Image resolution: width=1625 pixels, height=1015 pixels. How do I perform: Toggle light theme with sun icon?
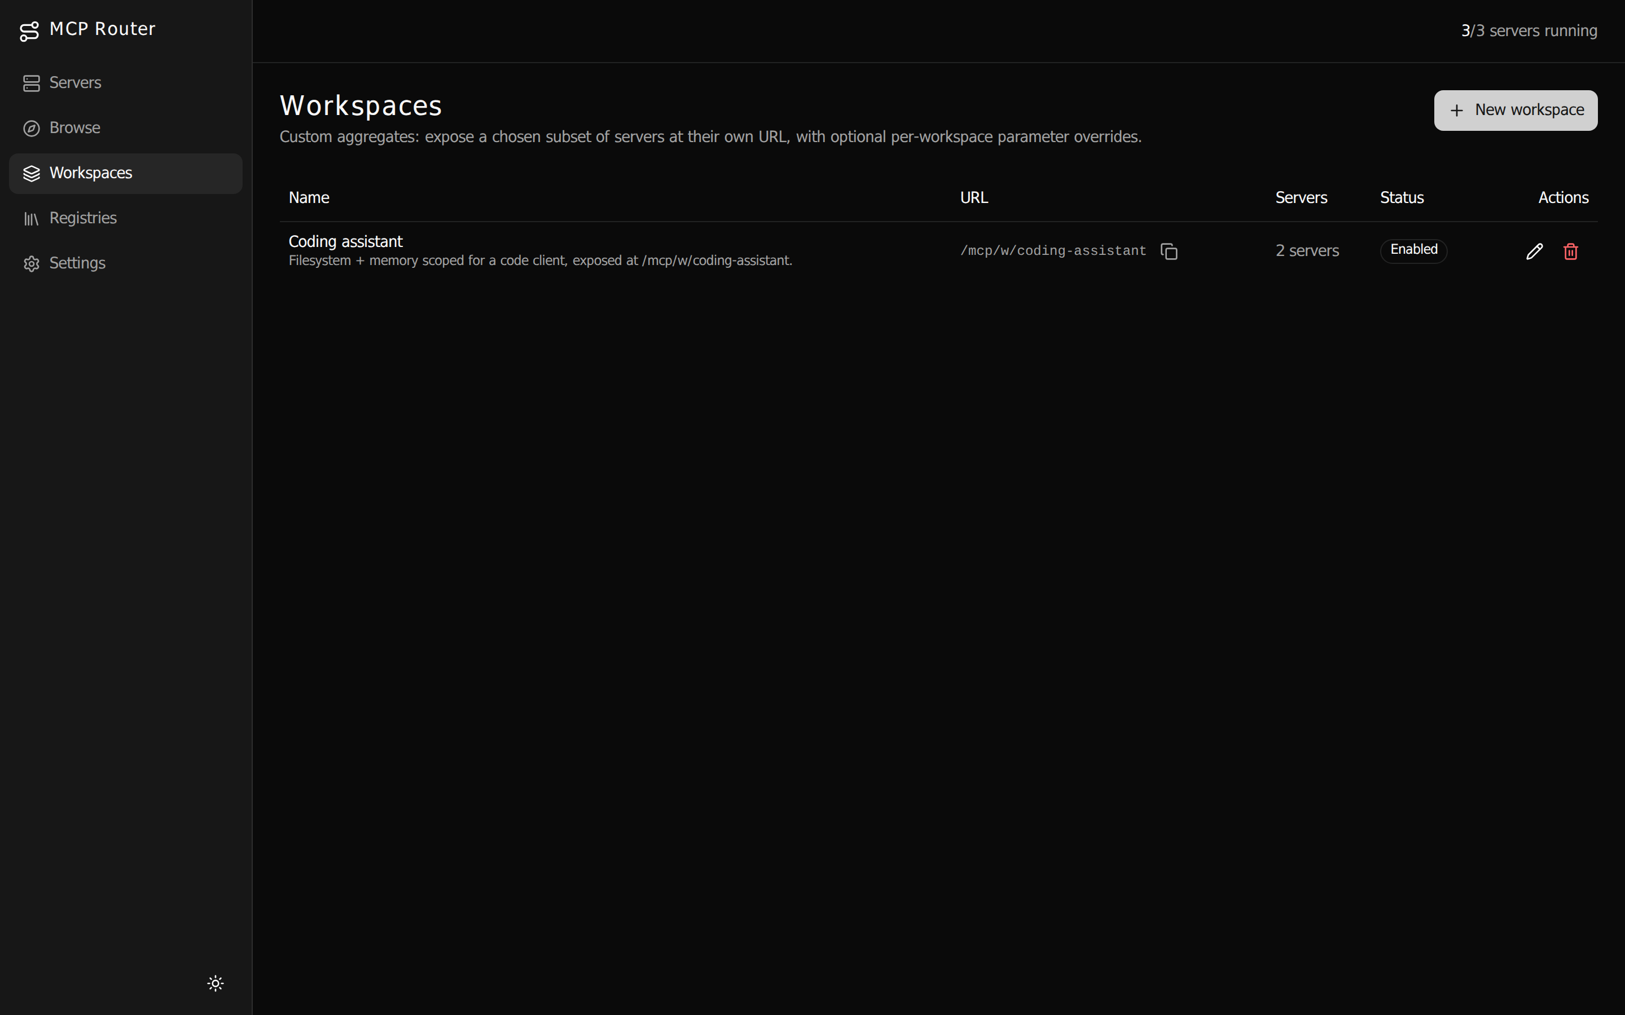click(x=216, y=983)
